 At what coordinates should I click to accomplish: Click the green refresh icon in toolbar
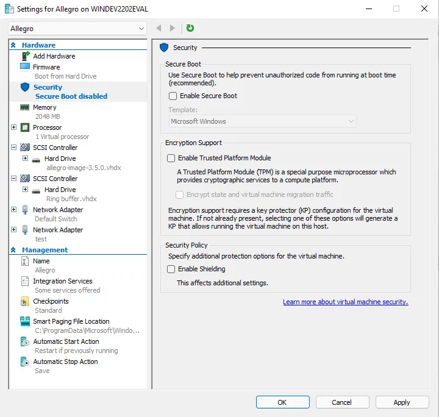pos(190,28)
